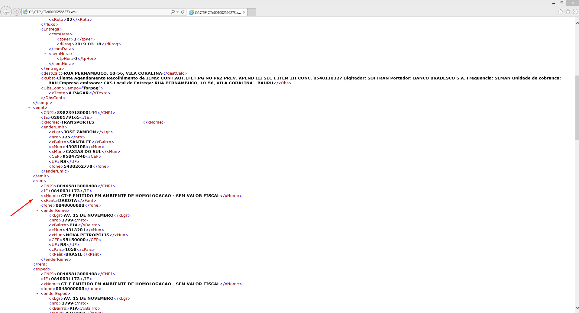The image size is (579, 313).
Task: Click the closing compl tag
Action: coord(42,103)
